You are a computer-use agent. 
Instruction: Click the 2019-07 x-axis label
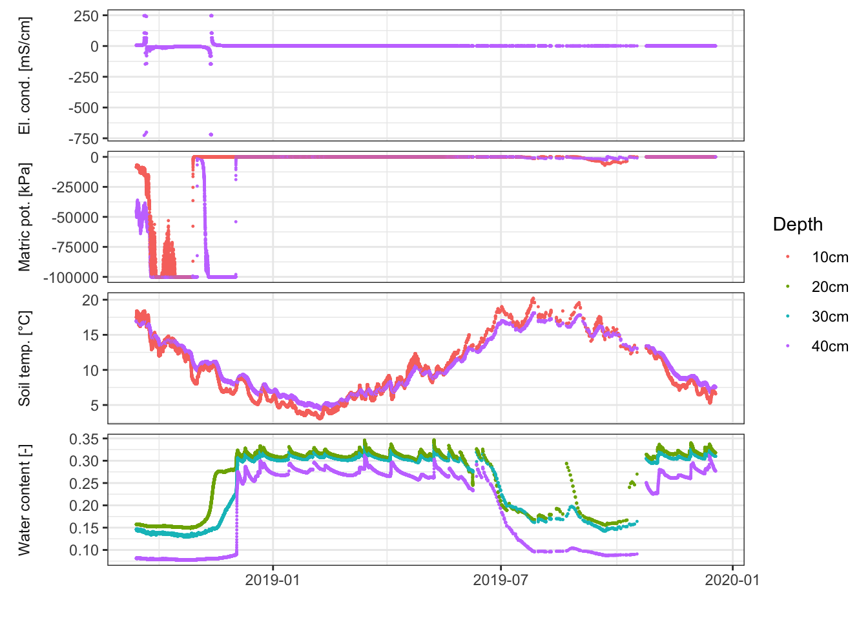[501, 580]
